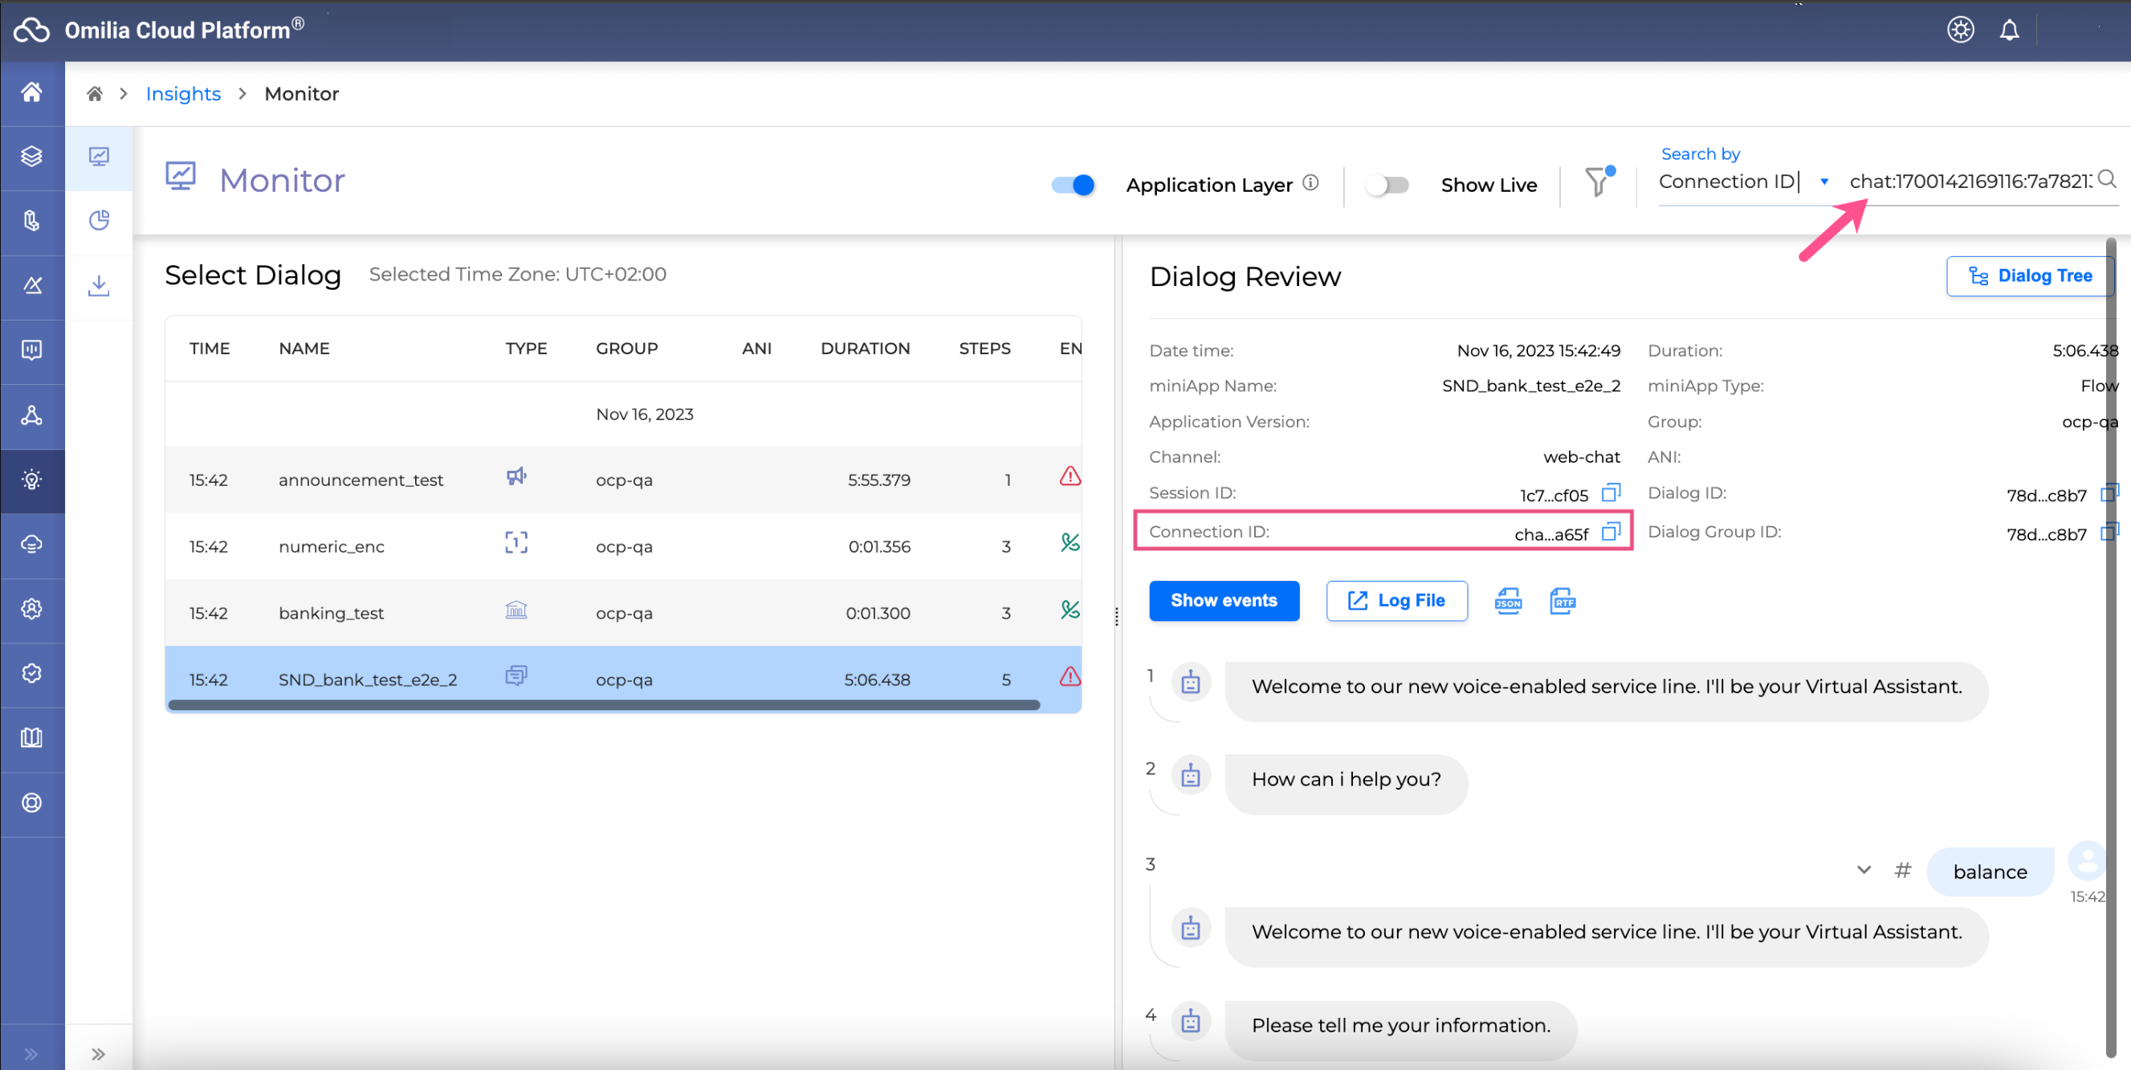Copy the Connection ID value
2131x1070 pixels.
(1610, 532)
